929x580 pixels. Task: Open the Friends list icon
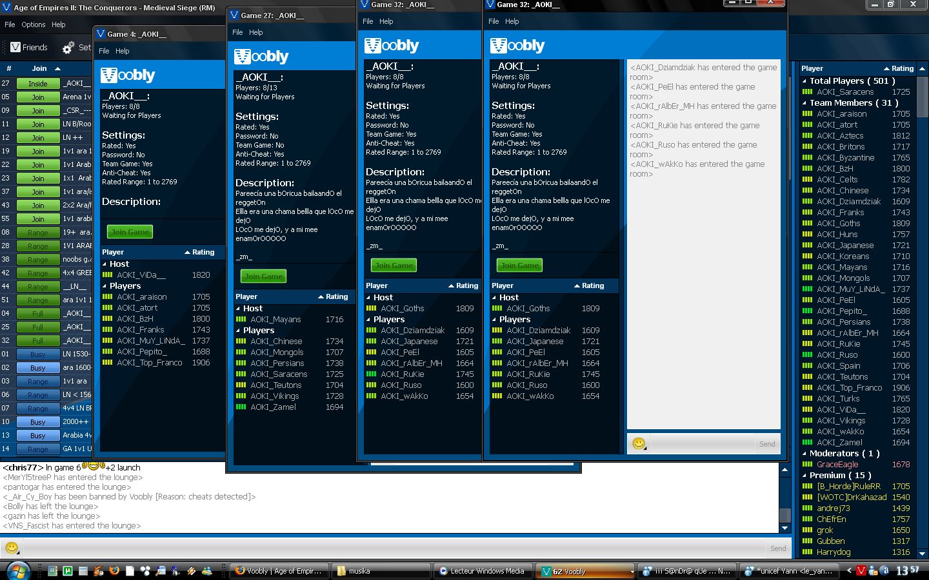[15, 47]
